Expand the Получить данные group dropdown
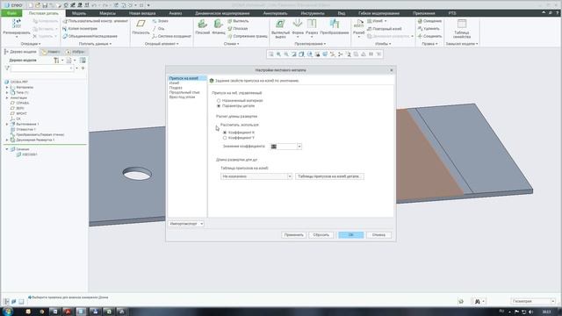The height and width of the screenshot is (316, 562). click(x=95, y=44)
